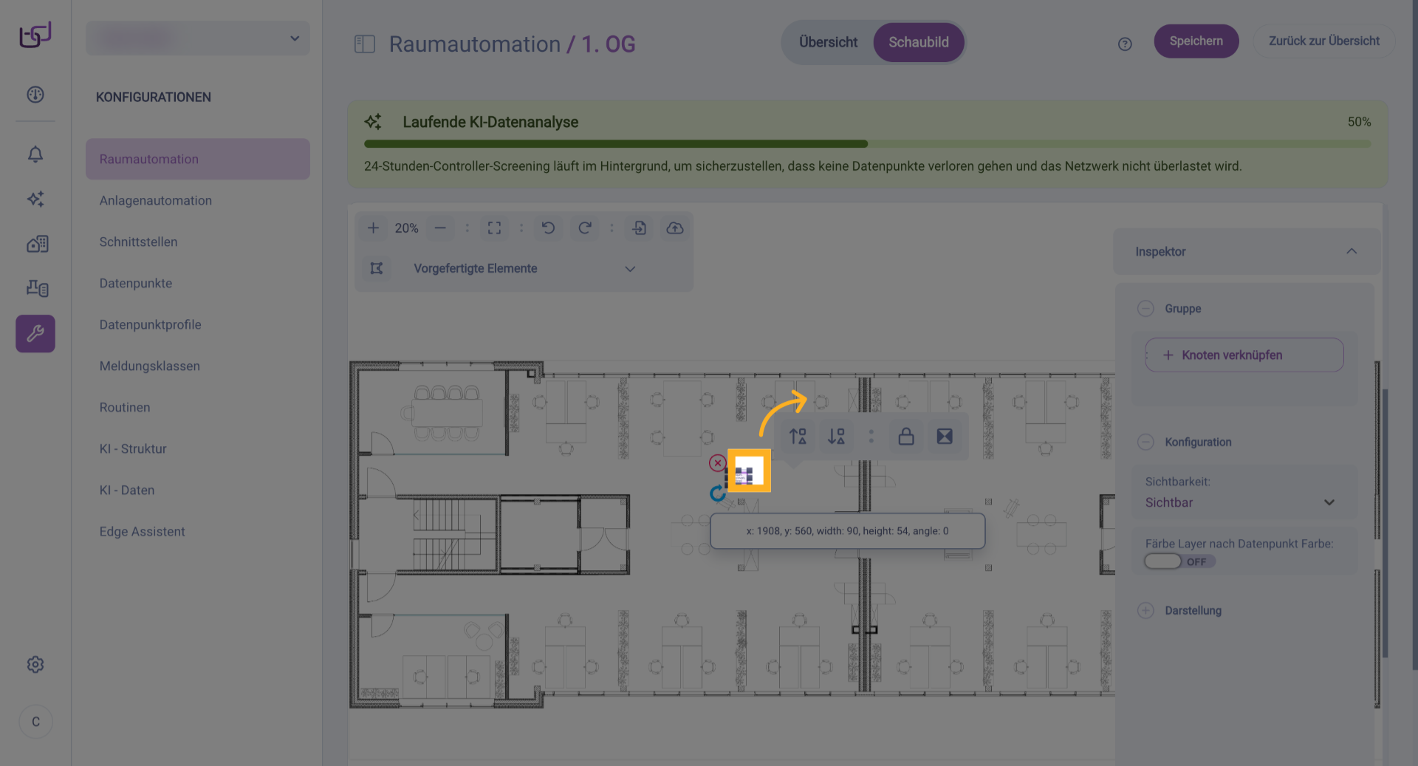Click the Speichern button
1418x766 pixels.
pos(1196,41)
